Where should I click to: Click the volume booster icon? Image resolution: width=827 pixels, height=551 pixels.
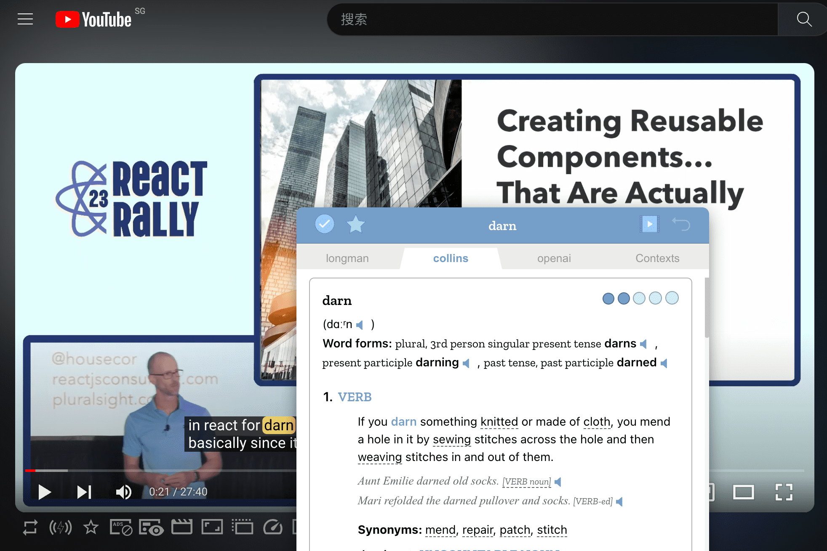pyautogui.click(x=61, y=527)
